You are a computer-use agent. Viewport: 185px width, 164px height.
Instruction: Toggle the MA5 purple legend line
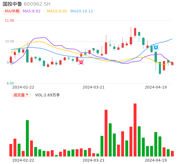pos(32,11)
